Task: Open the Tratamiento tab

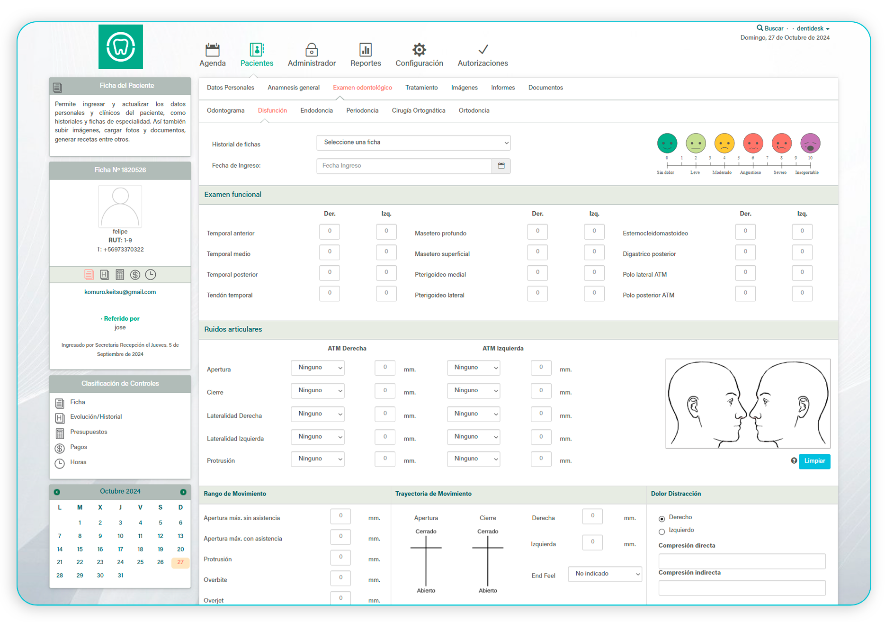Action: [421, 88]
